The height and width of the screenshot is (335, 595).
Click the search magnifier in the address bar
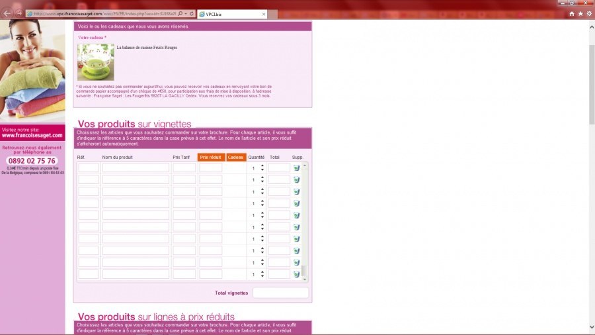[x=180, y=13]
